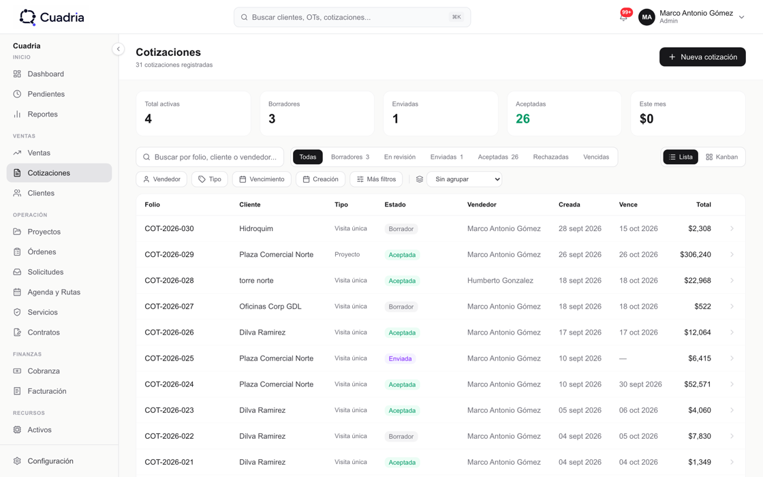Open Clientes in the sidebar

[59, 194]
